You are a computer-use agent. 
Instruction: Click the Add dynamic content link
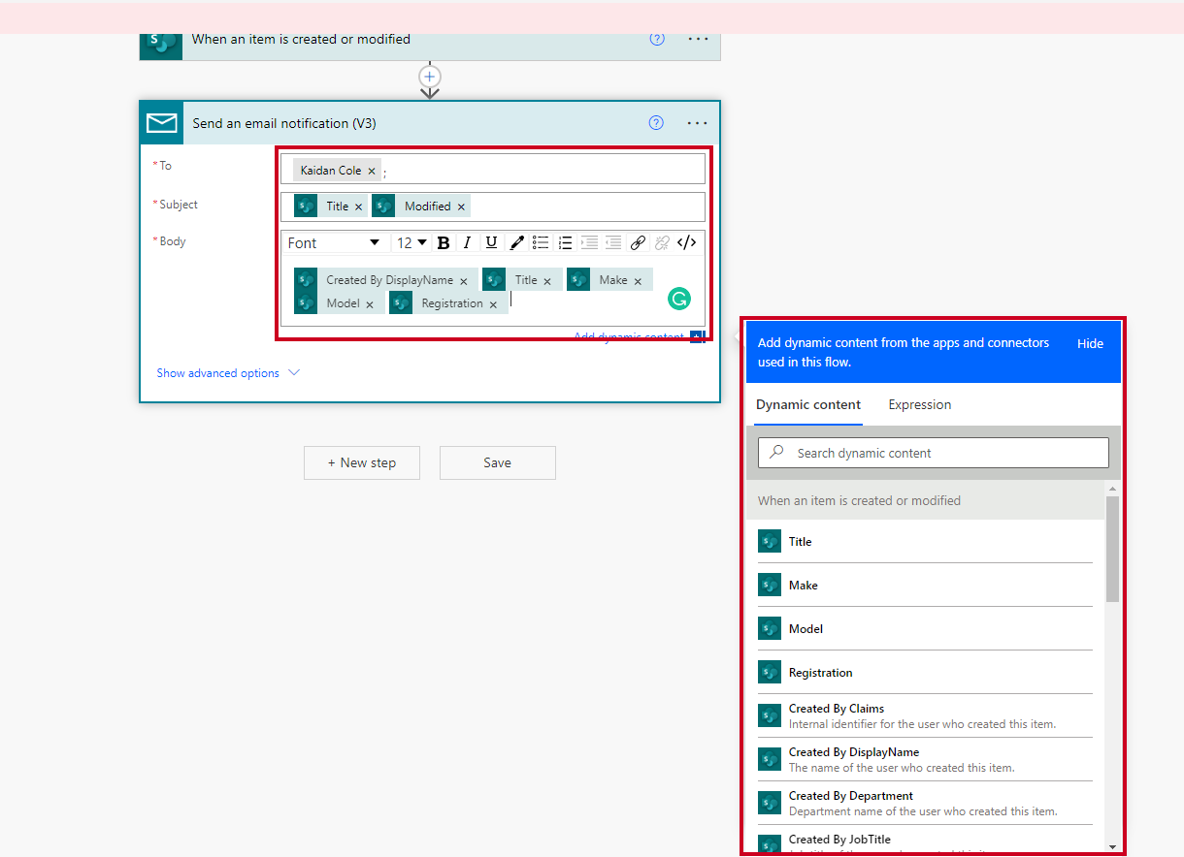(x=629, y=336)
